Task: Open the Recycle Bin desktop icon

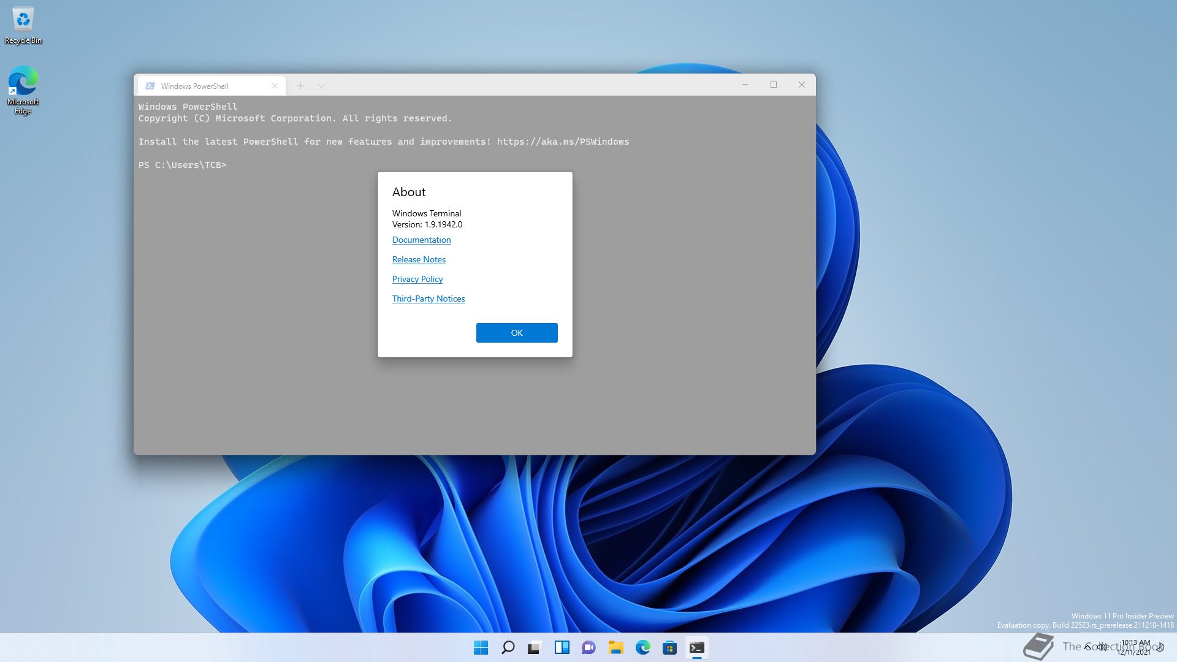Action: pyautogui.click(x=23, y=26)
